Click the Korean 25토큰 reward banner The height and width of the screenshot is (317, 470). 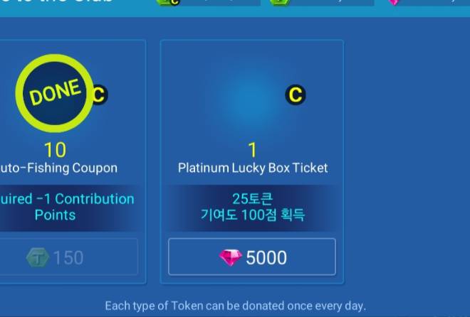click(x=252, y=208)
